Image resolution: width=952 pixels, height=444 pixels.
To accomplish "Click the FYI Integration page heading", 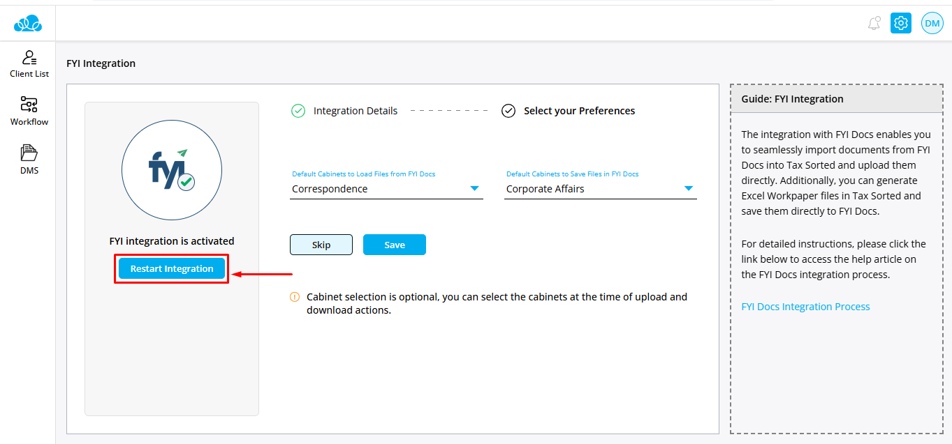I will [101, 63].
